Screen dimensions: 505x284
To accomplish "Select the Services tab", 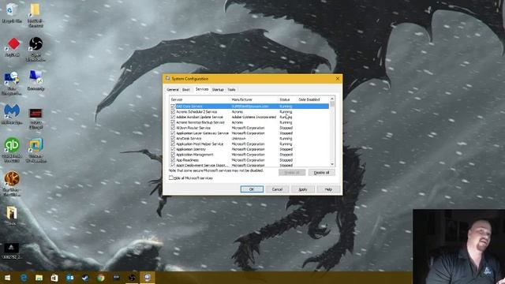I will [x=202, y=89].
